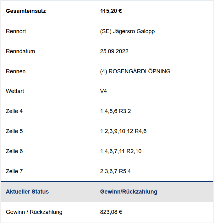Select the 115,20 € total stake value

(x=111, y=11)
